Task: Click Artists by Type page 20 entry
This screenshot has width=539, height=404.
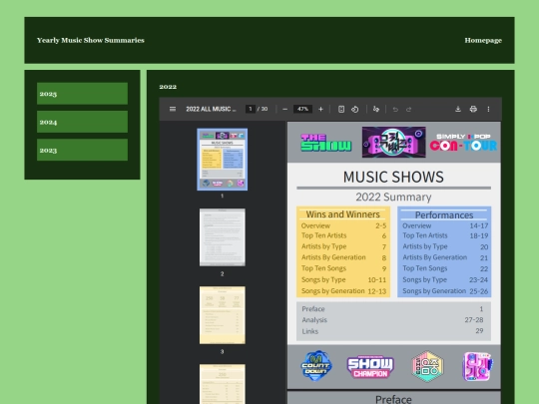Action: pos(445,246)
